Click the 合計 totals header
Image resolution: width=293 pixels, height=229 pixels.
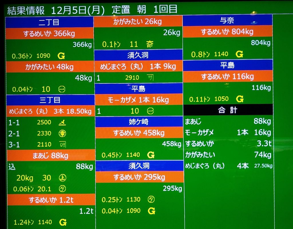228,110
